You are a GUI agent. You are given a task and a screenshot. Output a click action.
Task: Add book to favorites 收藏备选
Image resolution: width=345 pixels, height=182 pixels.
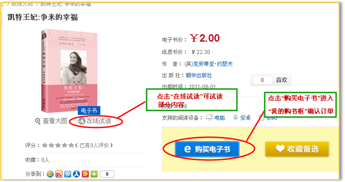pyautogui.click(x=297, y=149)
